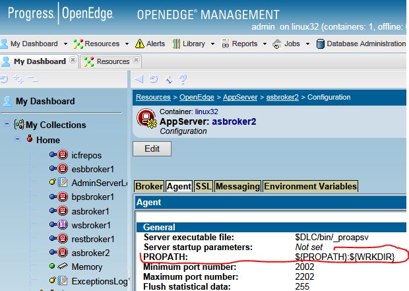Switch to the Environment Variables tab
Image resolution: width=409 pixels, height=291 pixels.
[310, 186]
